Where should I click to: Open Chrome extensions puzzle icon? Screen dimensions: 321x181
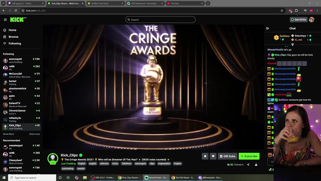coord(296,11)
